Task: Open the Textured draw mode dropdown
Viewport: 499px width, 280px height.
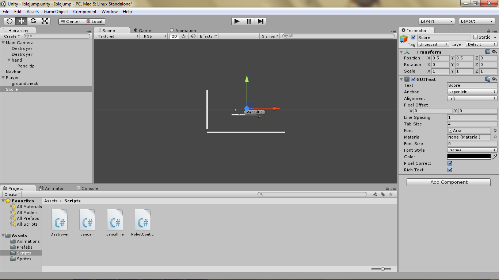Action: (x=118, y=36)
